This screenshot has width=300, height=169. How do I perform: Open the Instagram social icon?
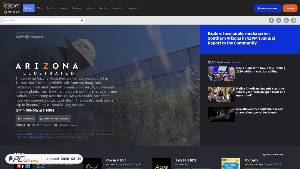click(x=294, y=20)
